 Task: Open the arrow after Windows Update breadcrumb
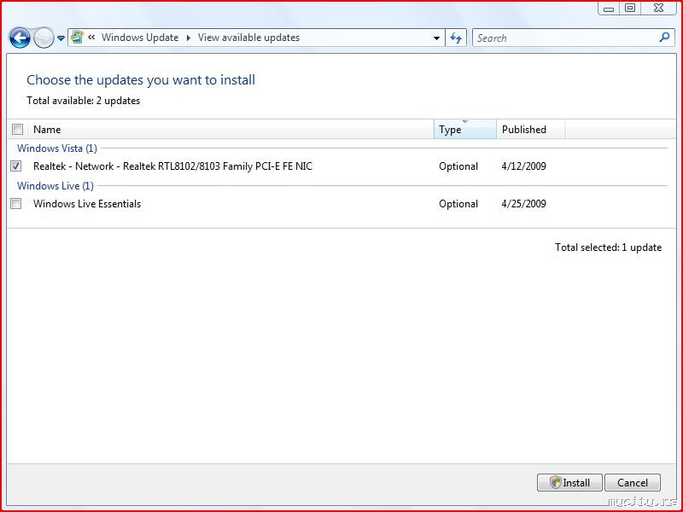189,38
